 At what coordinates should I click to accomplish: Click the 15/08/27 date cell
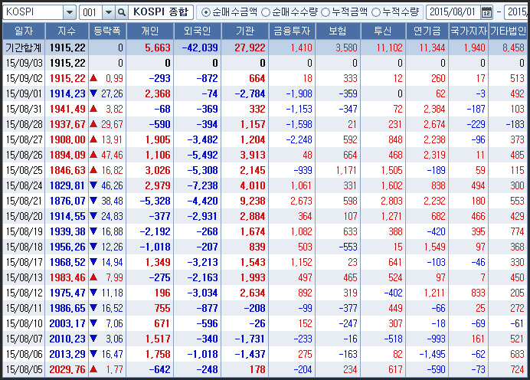click(x=24, y=139)
